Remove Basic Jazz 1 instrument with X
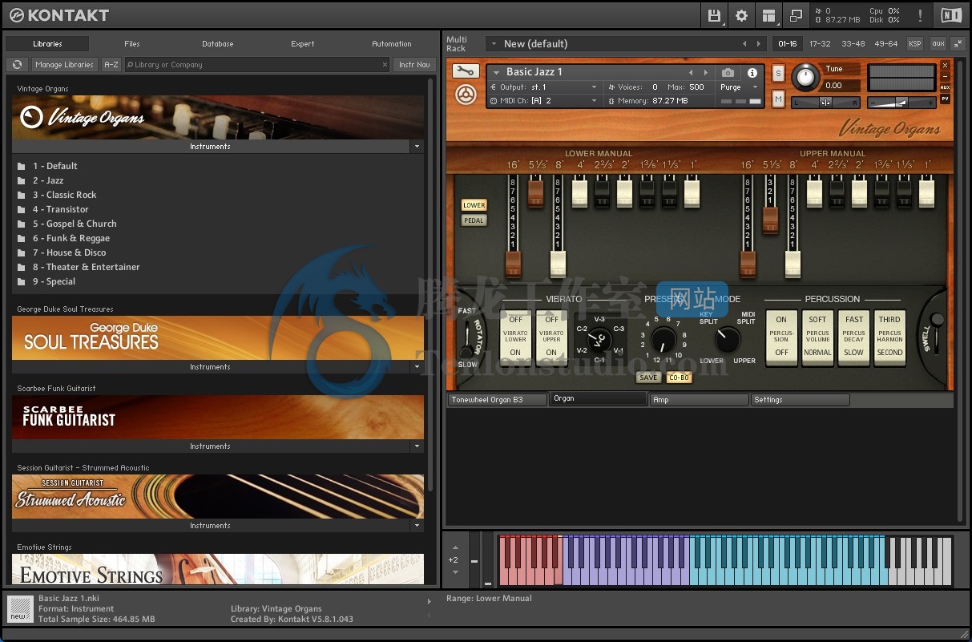Image resolution: width=972 pixels, height=642 pixels. 946,65
